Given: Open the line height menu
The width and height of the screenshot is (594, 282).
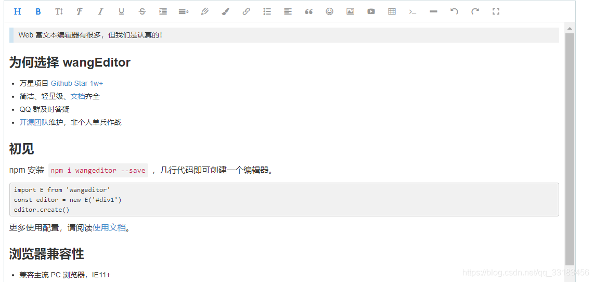Looking at the screenshot, I should (x=184, y=12).
